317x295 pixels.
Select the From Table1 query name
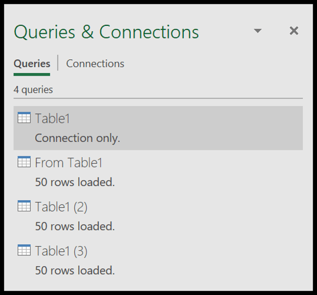click(68, 162)
